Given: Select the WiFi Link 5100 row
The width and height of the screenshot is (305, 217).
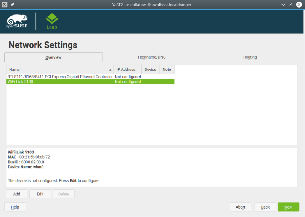Looking at the screenshot, I should [90, 81].
